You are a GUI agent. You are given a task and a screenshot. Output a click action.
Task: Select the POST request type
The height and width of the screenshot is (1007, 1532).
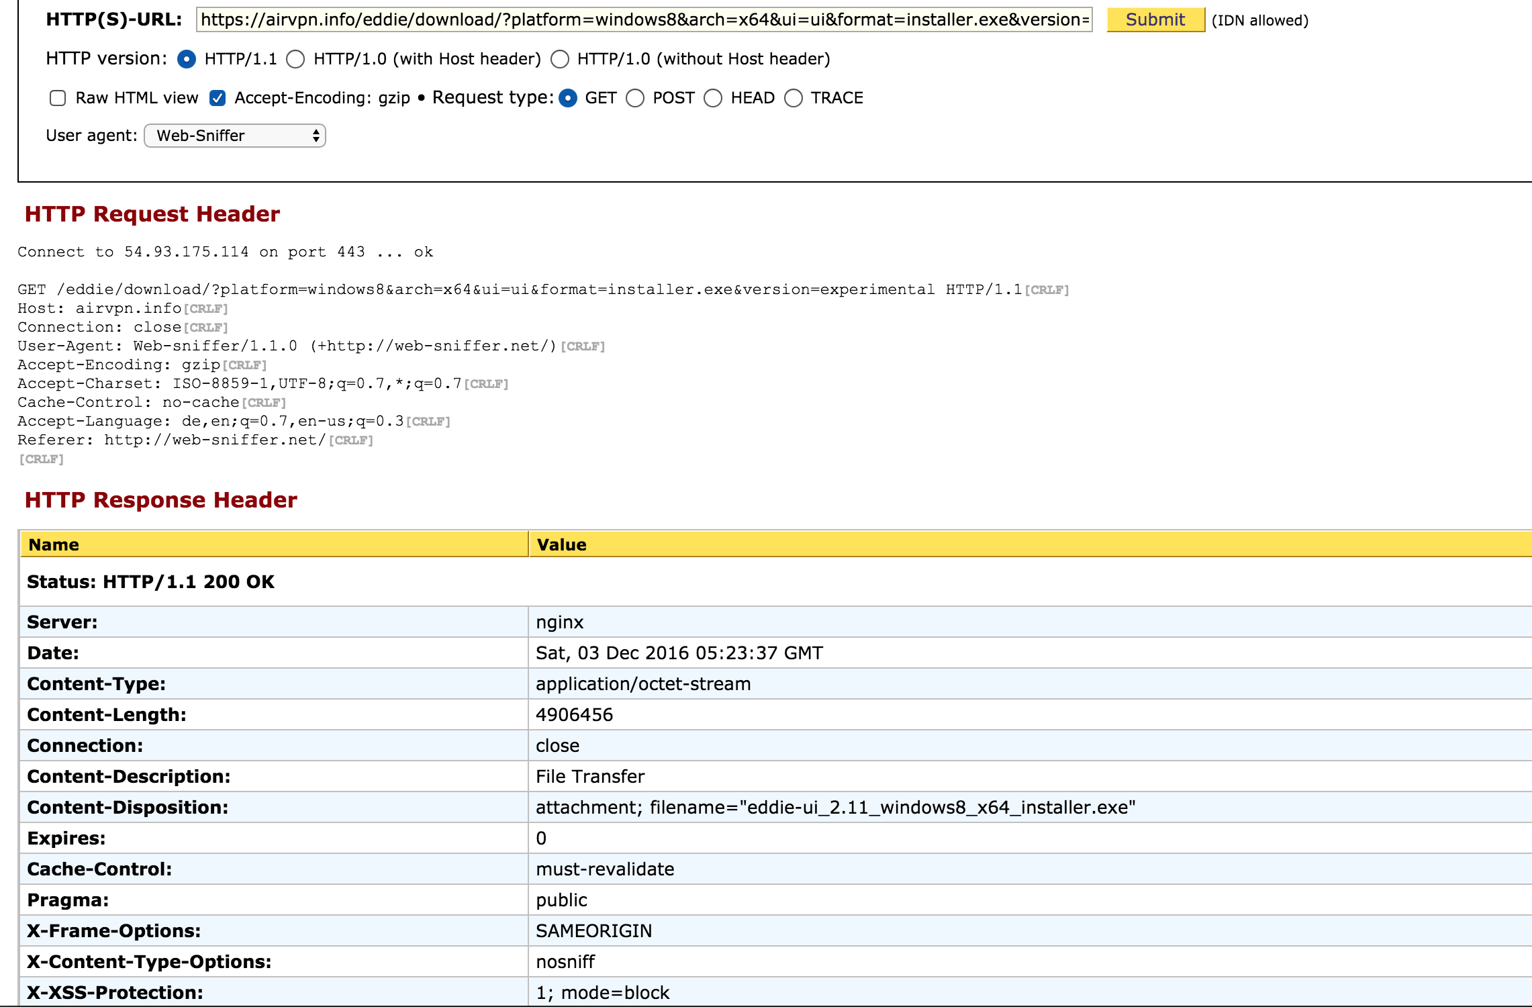point(635,98)
